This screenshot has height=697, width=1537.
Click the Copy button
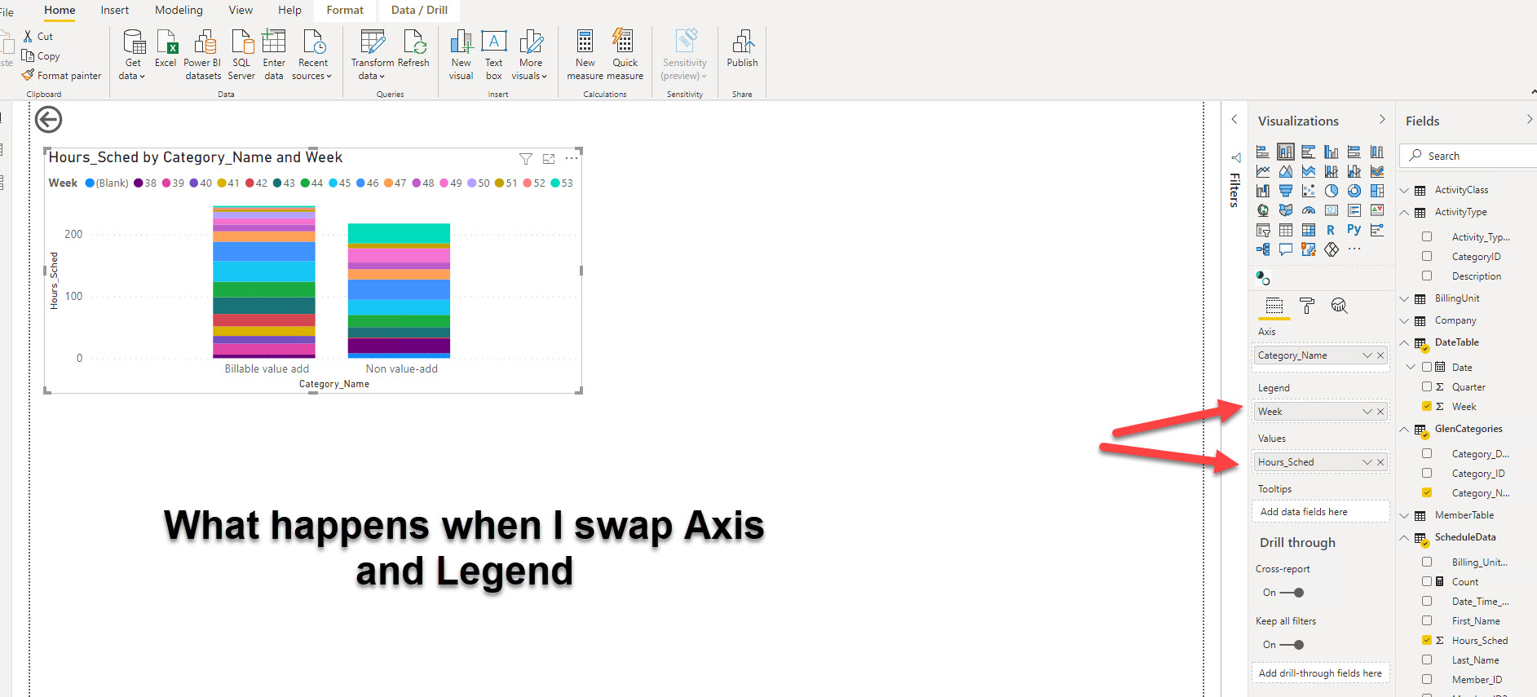click(42, 56)
